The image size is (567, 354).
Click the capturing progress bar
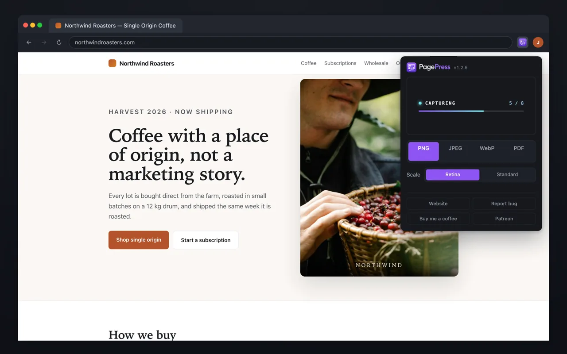(471, 111)
